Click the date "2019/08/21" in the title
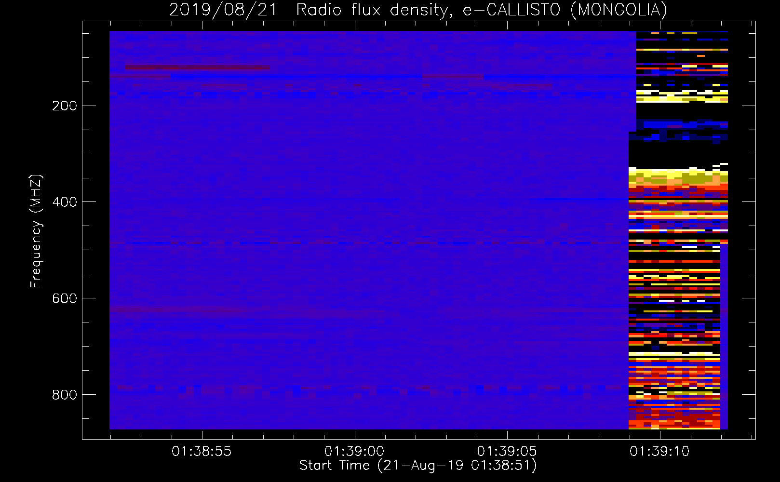The height and width of the screenshot is (482, 780). [x=223, y=10]
